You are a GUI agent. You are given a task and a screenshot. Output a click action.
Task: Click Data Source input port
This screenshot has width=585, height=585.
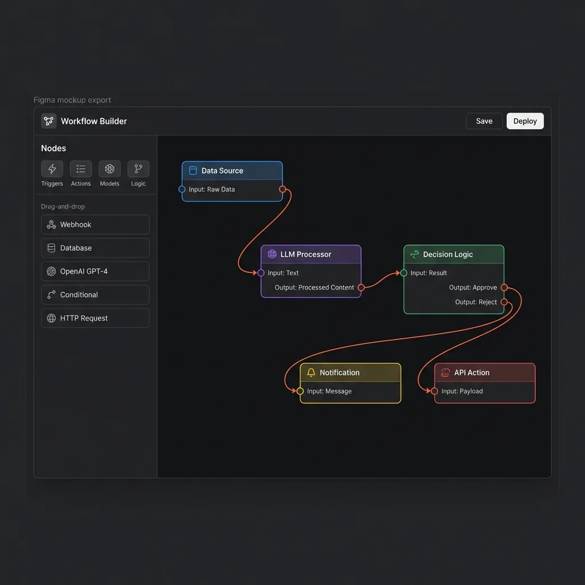pos(182,190)
